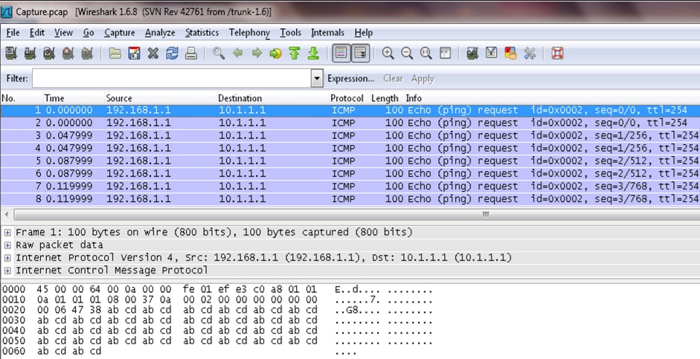Expand Internet Control Message Protocol node
700x359 pixels.
pos(7,271)
